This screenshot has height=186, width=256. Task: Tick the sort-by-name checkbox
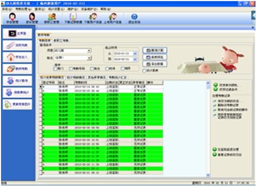[92, 69]
